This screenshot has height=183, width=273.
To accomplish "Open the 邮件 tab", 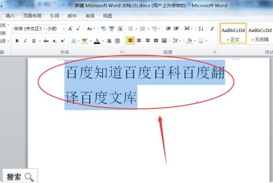I will pyautogui.click(x=72, y=16).
